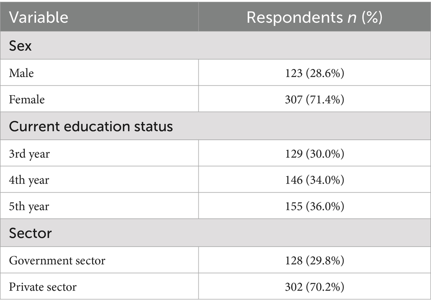
Task: Click the value 129 (30.0%)
Action: [314, 153]
